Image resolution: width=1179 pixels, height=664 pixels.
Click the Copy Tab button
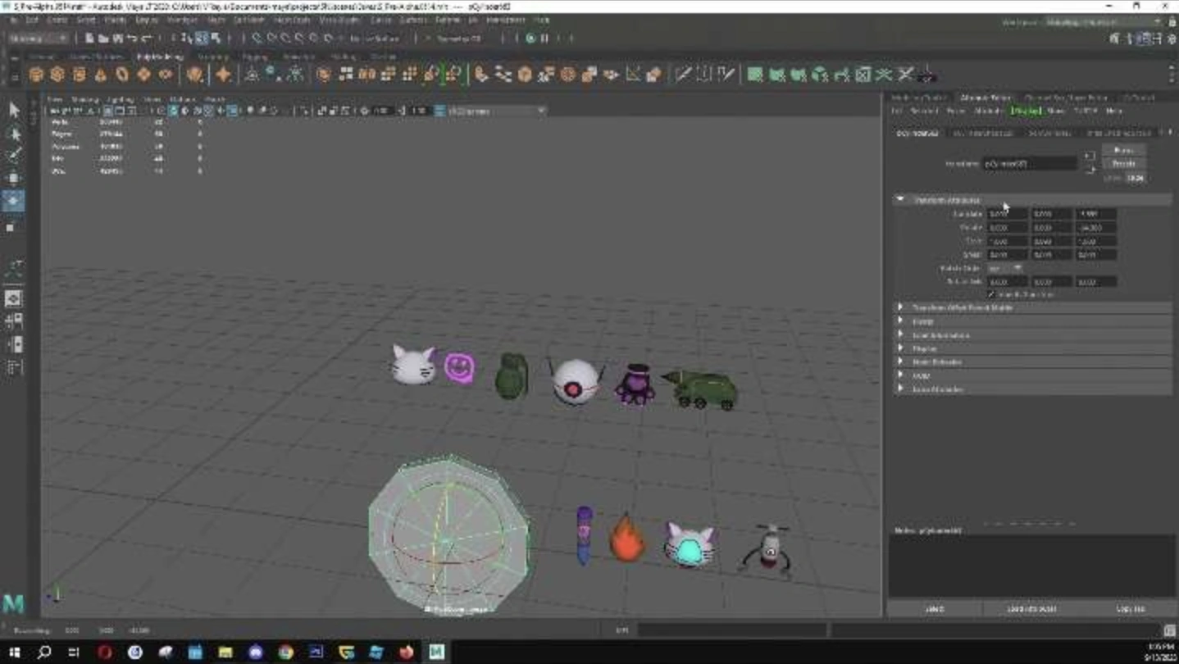coord(1130,609)
